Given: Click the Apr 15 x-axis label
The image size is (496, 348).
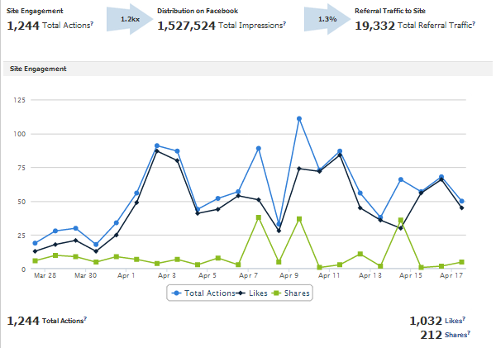Looking at the screenshot, I should (411, 275).
